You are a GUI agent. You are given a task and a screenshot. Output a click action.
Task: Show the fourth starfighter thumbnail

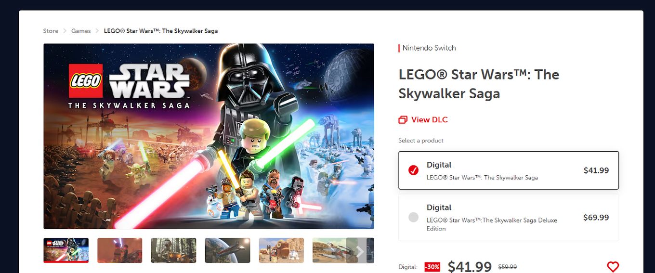227,250
